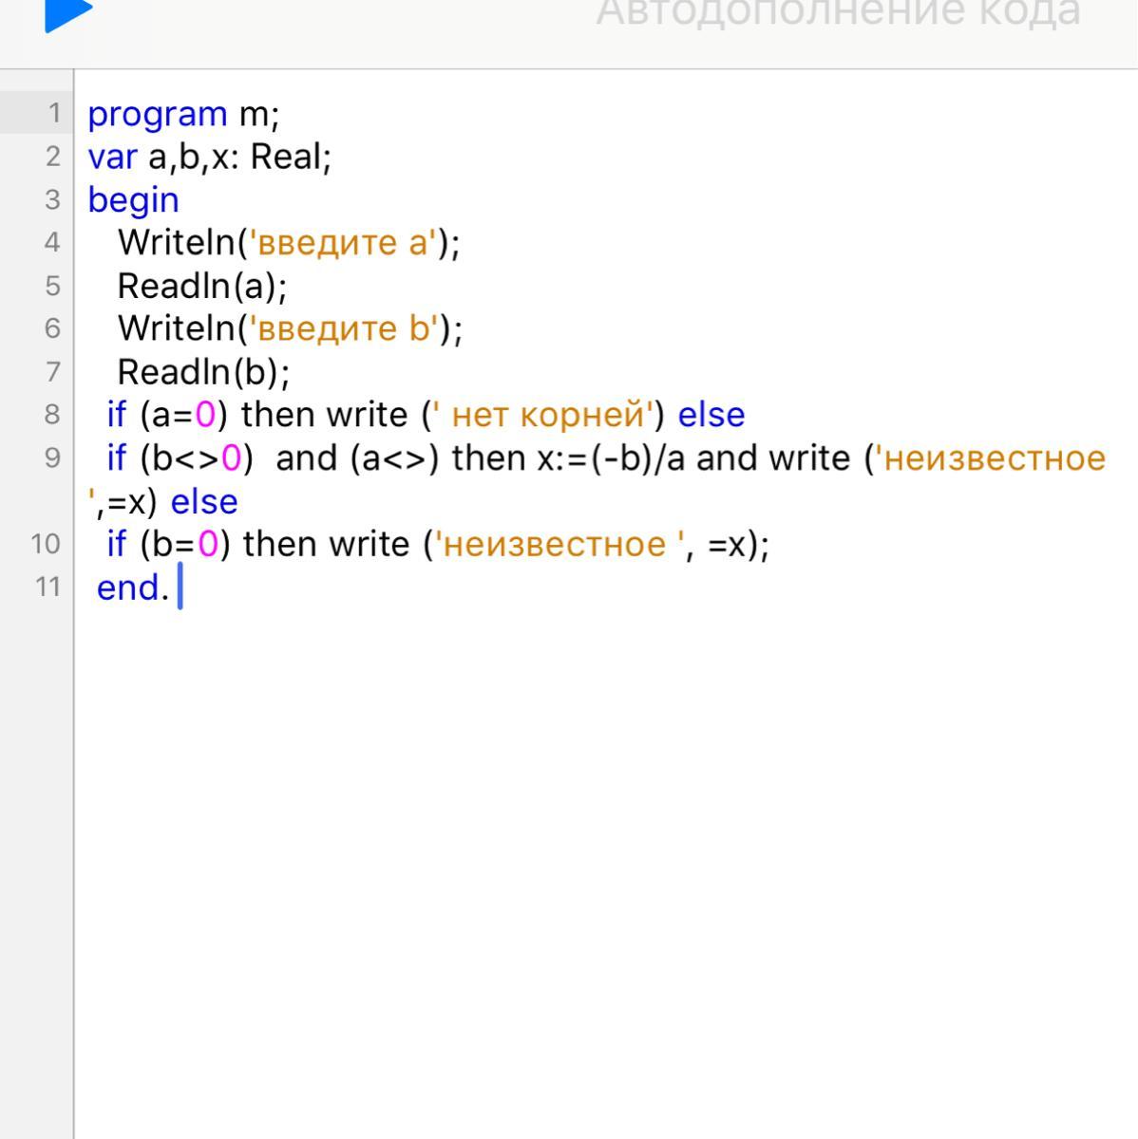This screenshot has width=1138, height=1139.
Task: Click 'var a,b,x: Real;' declaration line
Action: [210, 157]
